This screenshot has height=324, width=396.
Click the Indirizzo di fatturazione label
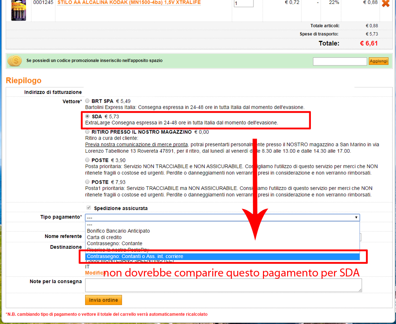coord(53,92)
